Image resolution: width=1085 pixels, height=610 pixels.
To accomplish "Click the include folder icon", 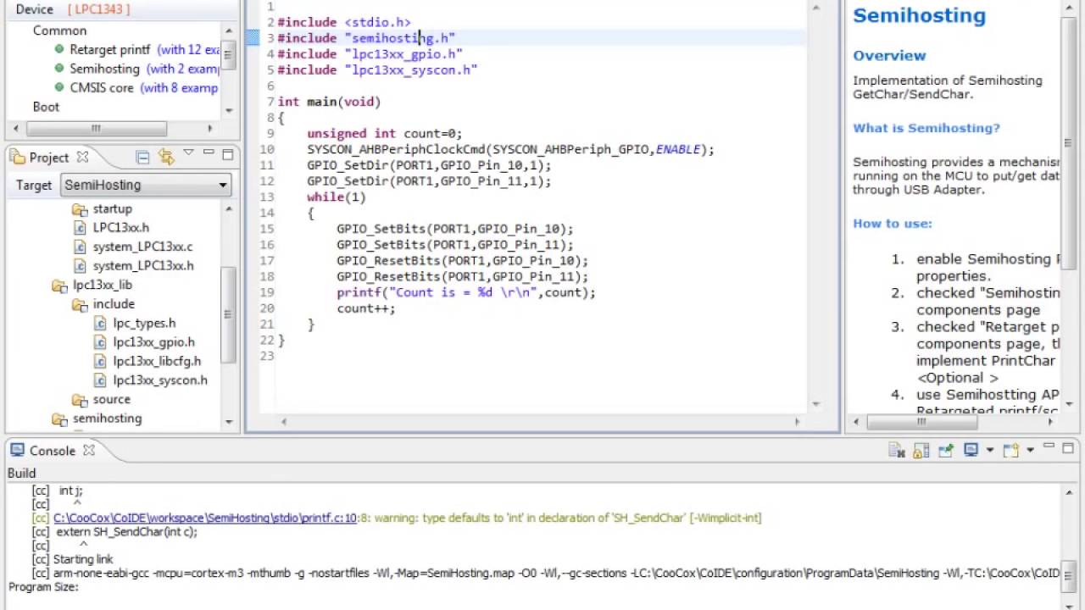I will pos(80,304).
